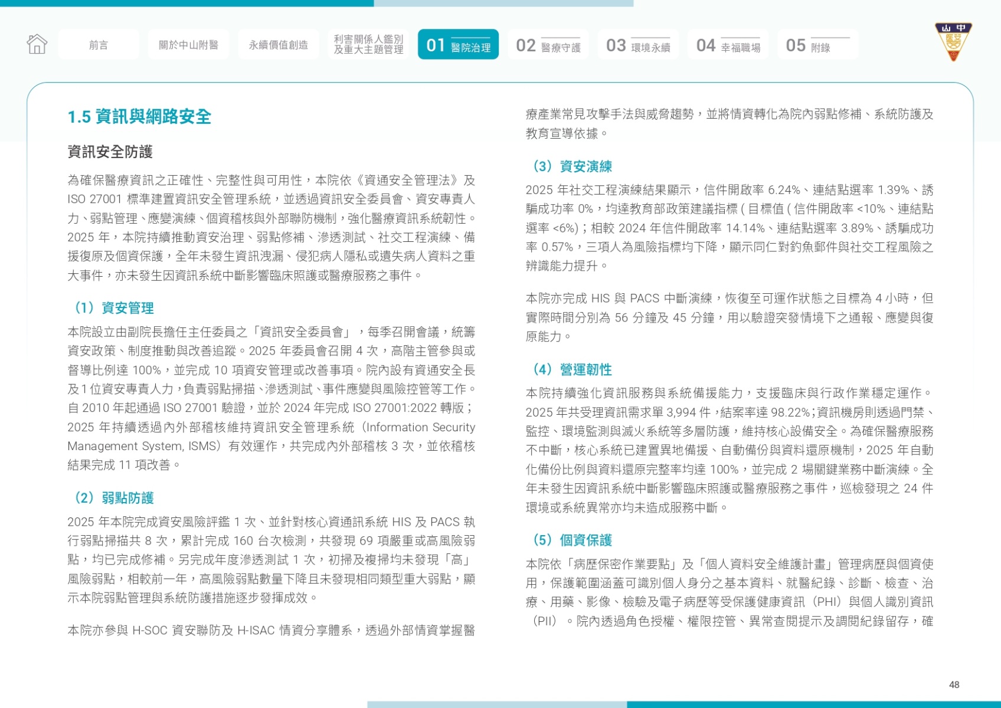Screen dimensions: 1001x708
Task: Open the 前言 section tab
Action: click(99, 45)
